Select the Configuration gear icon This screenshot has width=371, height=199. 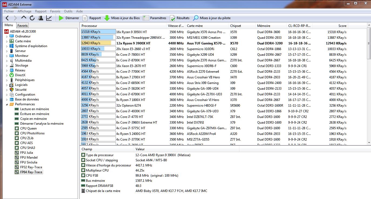tap(12, 95)
